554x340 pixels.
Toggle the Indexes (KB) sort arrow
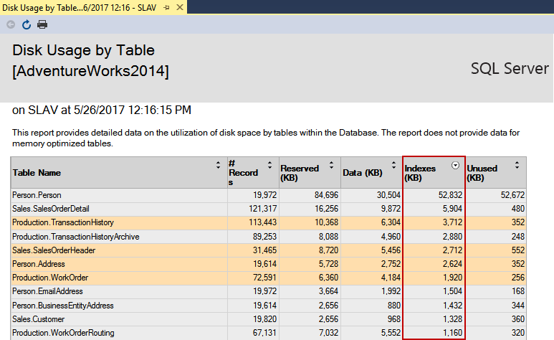[x=455, y=166]
